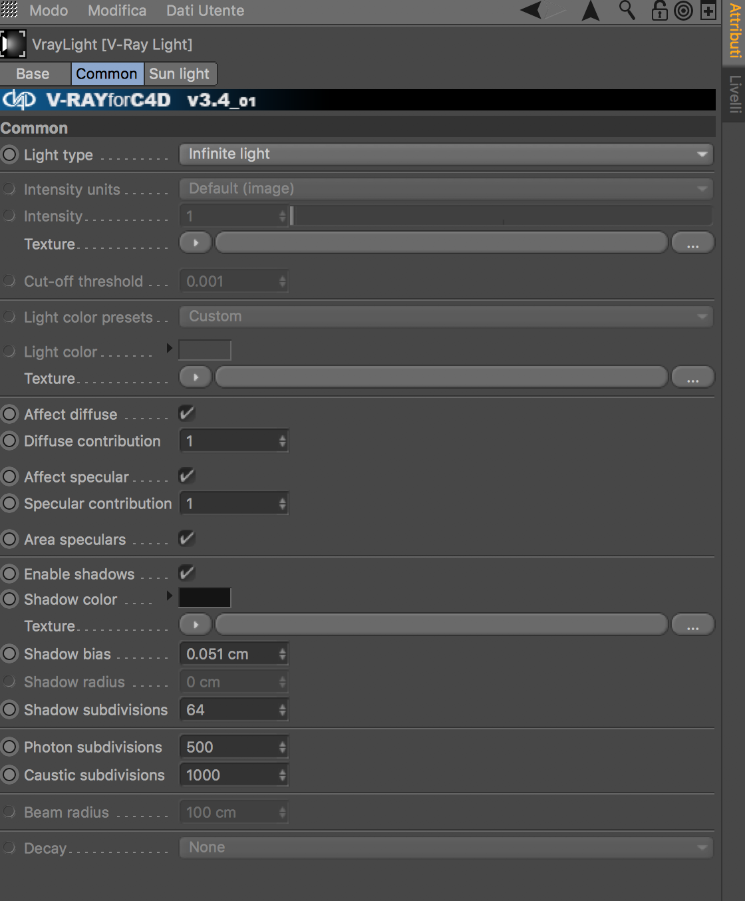This screenshot has width=745, height=901.
Task: Click the up arrow navigation icon
Action: click(591, 11)
